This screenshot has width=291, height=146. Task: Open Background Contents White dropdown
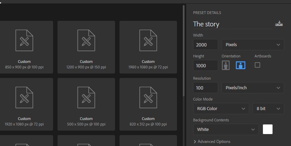(x=226, y=129)
